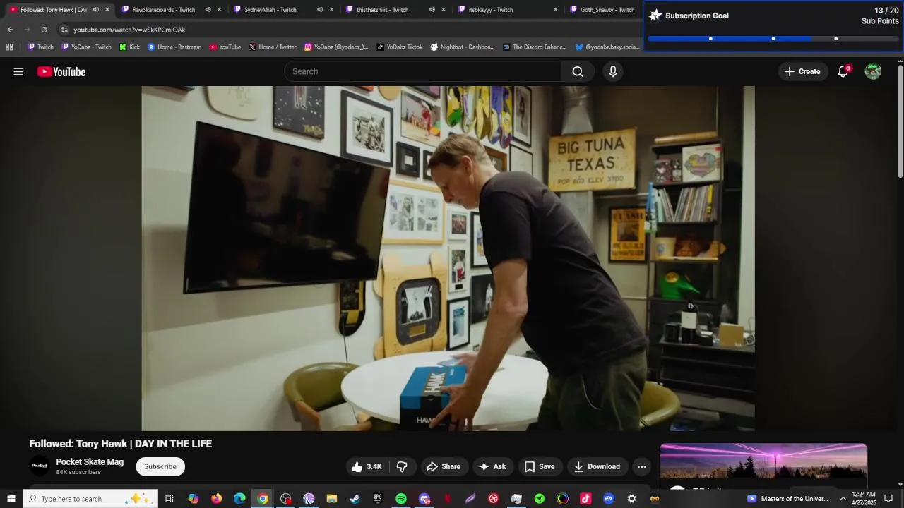Like the video with the thumbs-up button
The height and width of the screenshot is (508, 904).
click(x=367, y=466)
